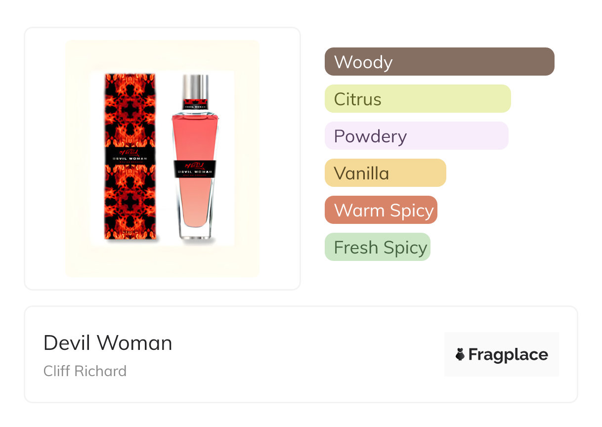602x427 pixels.
Task: Click the silver cap of the bottle
Action: [195, 86]
